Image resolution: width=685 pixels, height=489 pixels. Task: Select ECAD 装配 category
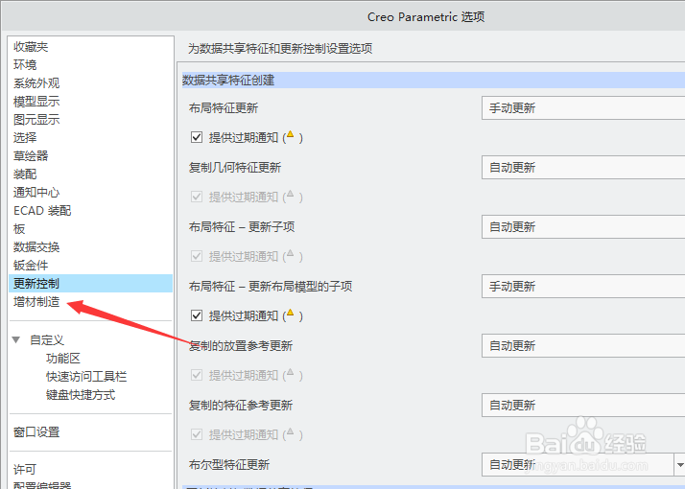42,210
